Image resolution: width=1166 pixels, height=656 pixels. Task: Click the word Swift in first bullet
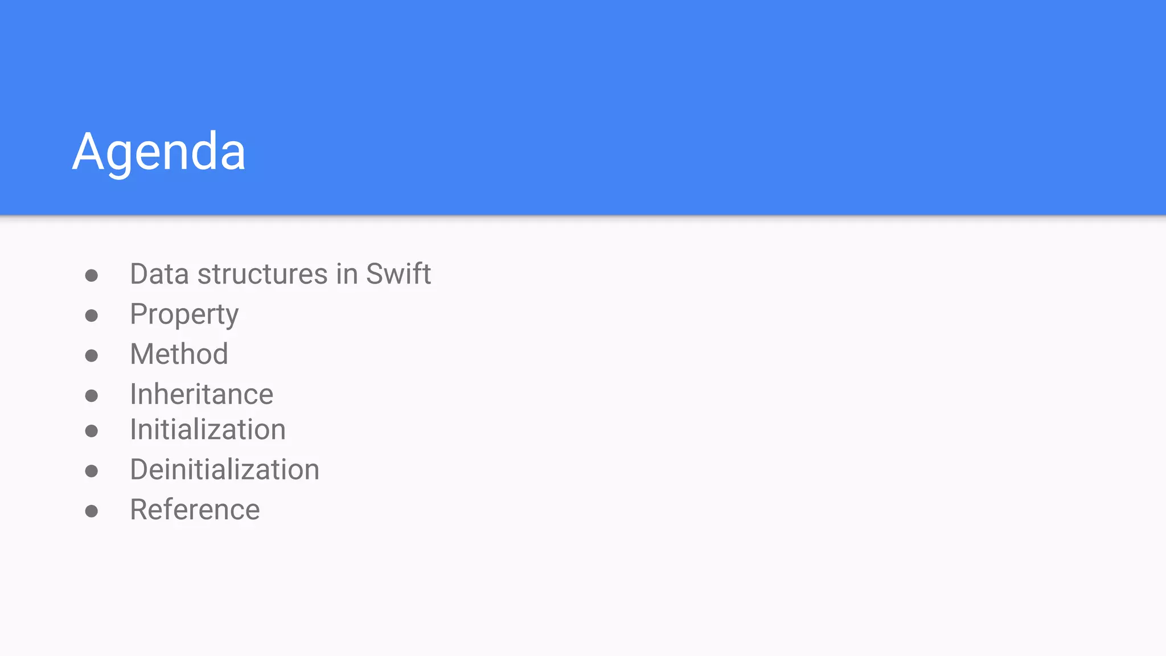click(399, 274)
